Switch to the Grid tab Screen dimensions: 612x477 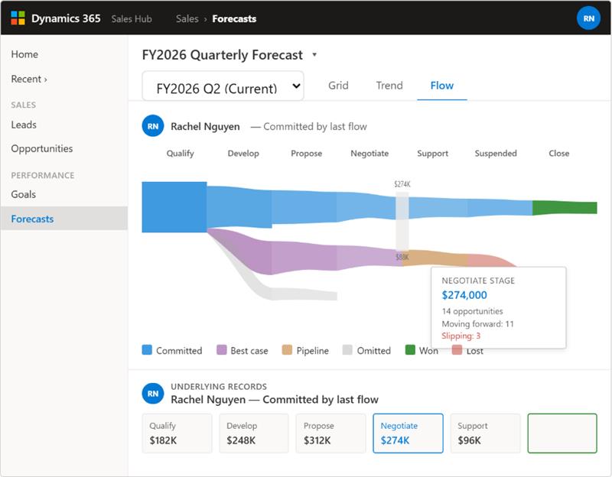338,86
